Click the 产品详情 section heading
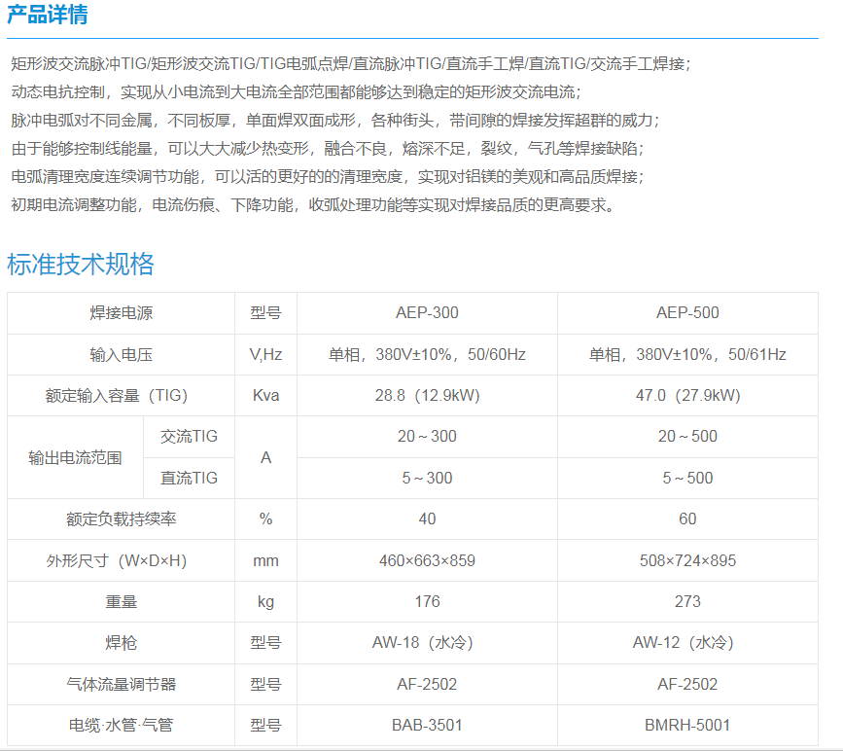The height and width of the screenshot is (751, 843). 47,15
